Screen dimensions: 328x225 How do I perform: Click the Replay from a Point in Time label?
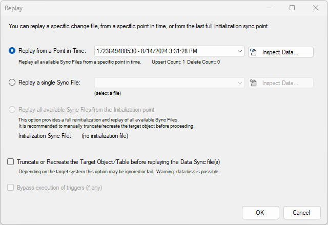[x=52, y=51]
